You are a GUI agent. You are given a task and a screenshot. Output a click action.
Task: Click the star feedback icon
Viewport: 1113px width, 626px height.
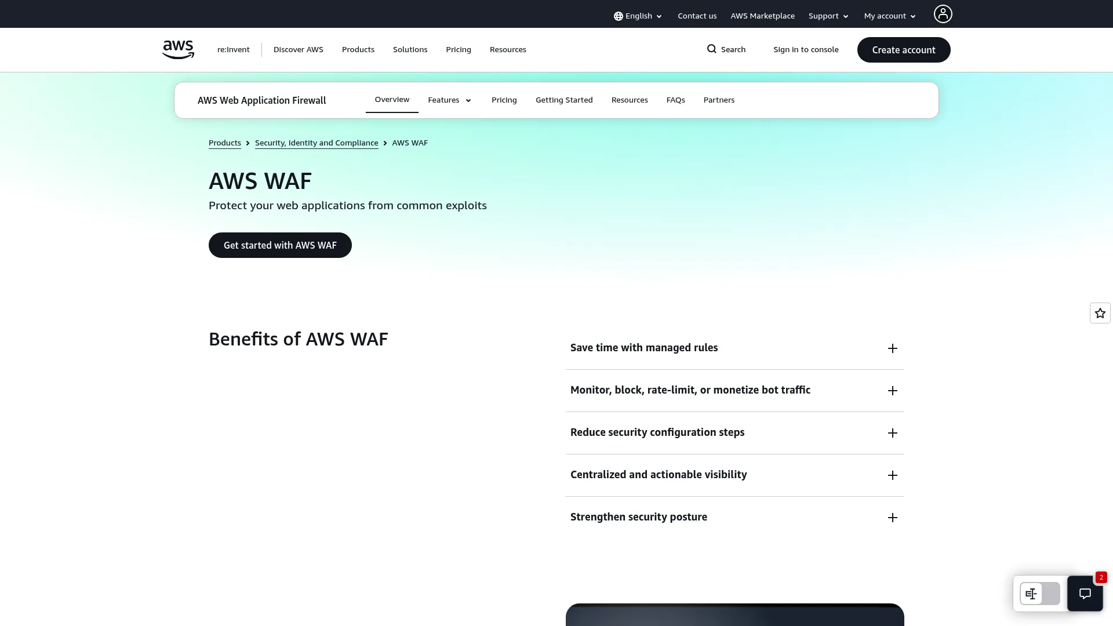(x=1100, y=313)
